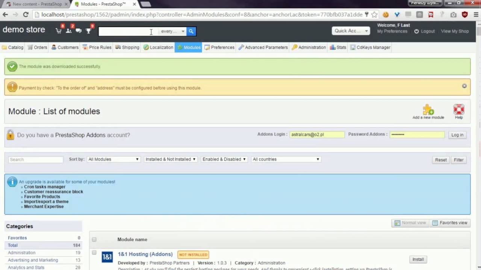Close the New content - PrestaShop tab
Viewport: 481px width, 270px height.
(x=65, y=4)
